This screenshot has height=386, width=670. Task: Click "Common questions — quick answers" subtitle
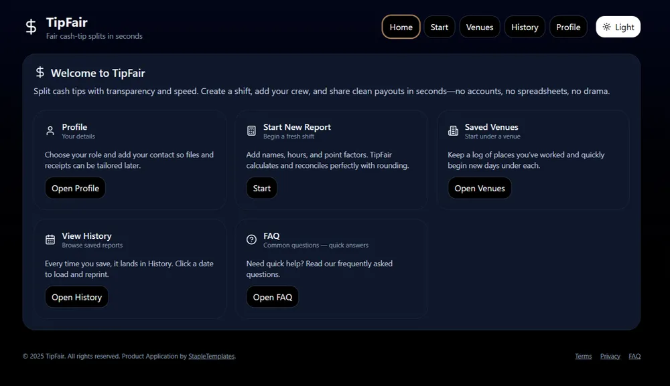click(316, 246)
